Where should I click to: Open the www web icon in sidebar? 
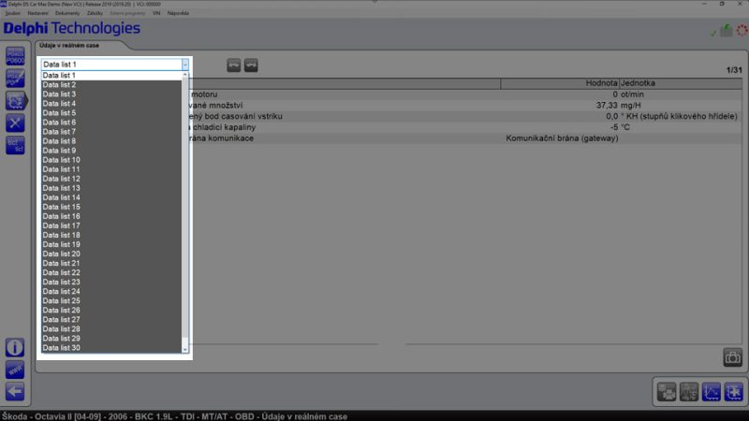[x=15, y=370]
